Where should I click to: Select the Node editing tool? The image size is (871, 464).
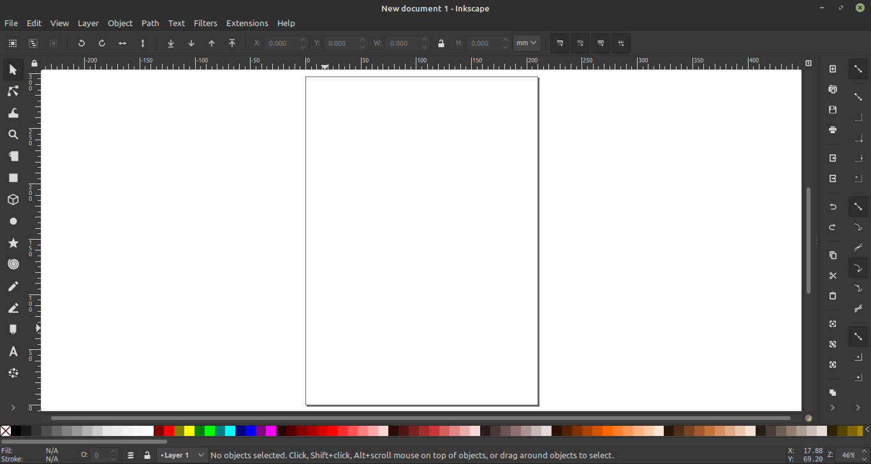click(13, 92)
